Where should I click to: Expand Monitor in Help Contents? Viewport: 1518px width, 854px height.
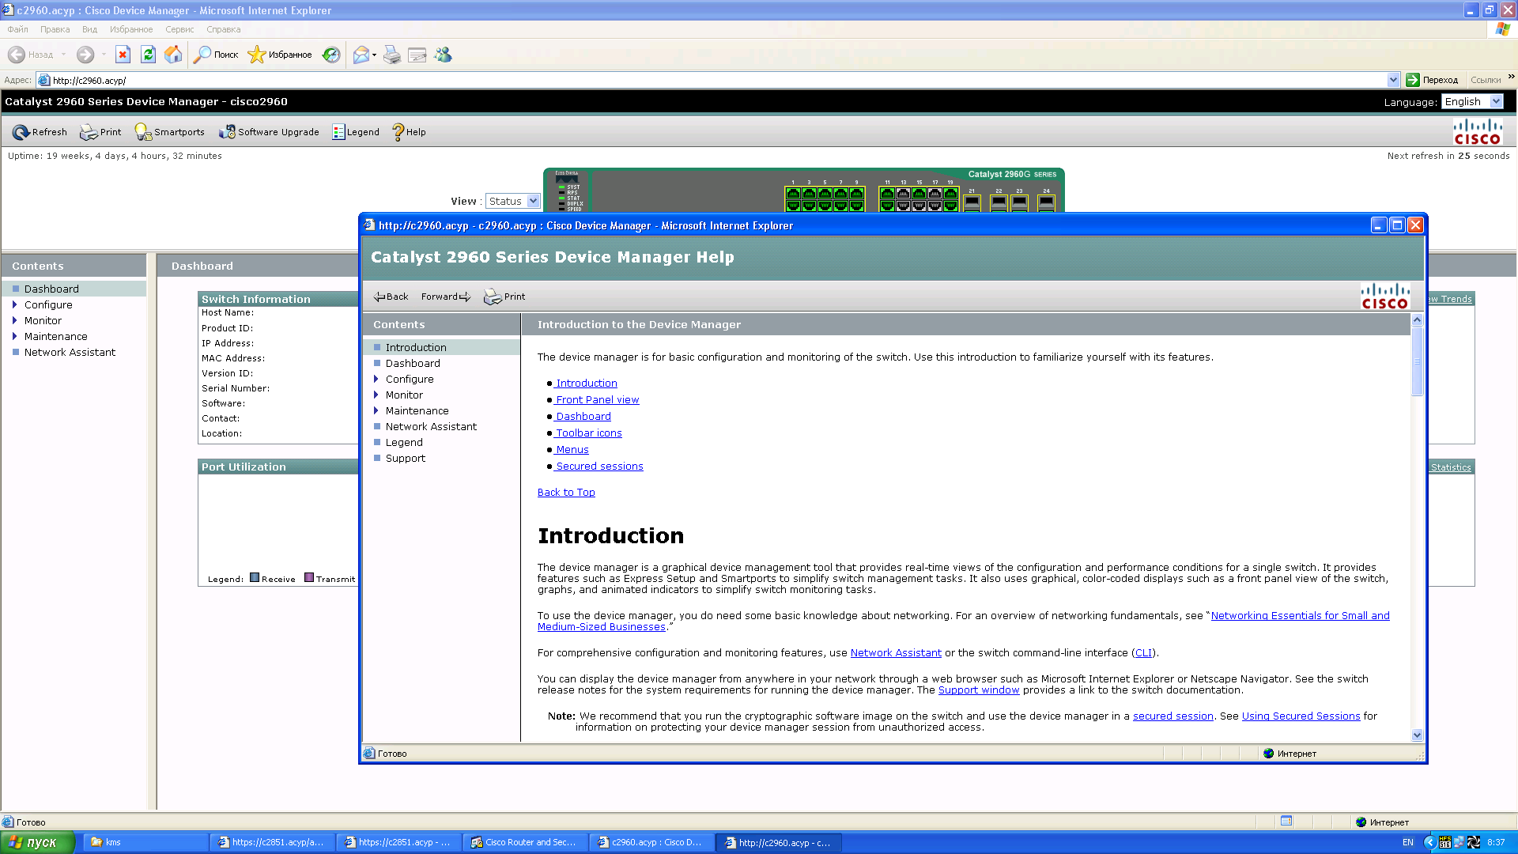[376, 395]
